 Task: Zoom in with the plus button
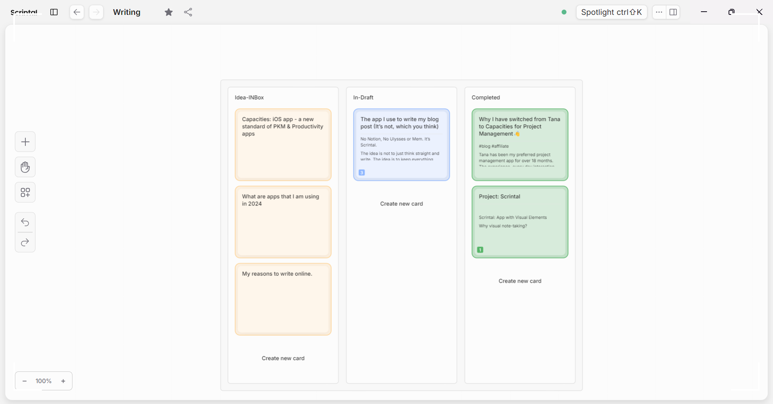click(63, 381)
